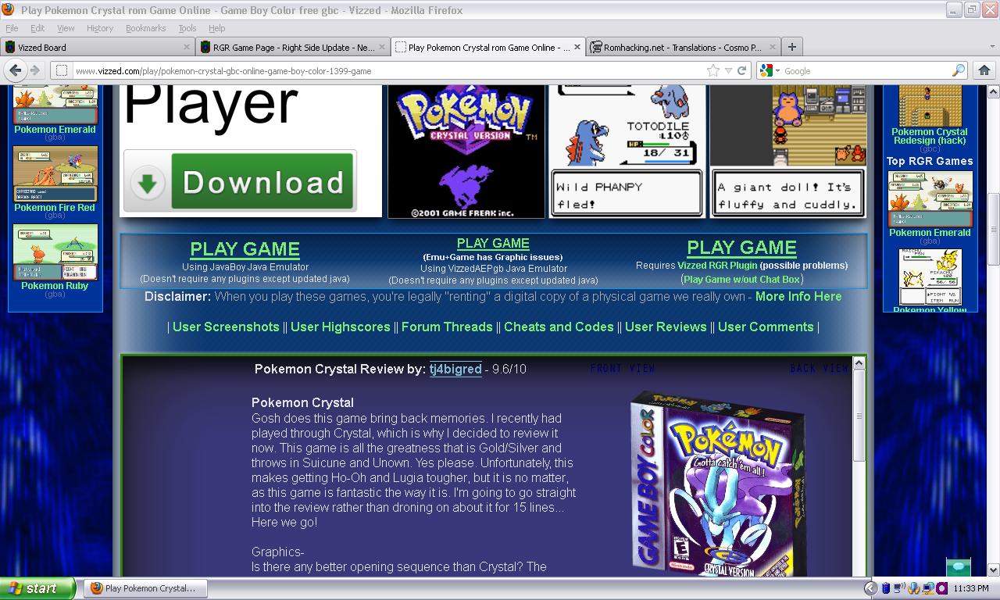Click the forward navigation arrow

point(34,70)
